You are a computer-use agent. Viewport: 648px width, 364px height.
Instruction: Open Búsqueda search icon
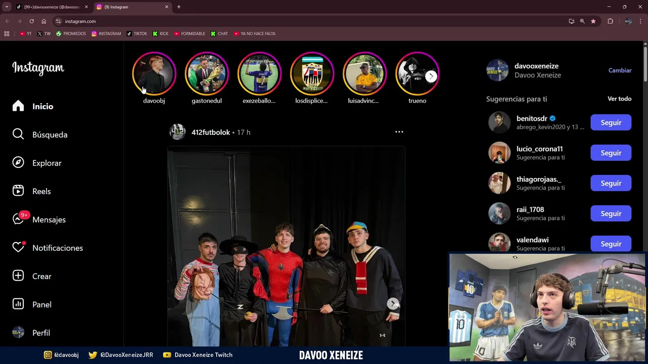pos(18,134)
